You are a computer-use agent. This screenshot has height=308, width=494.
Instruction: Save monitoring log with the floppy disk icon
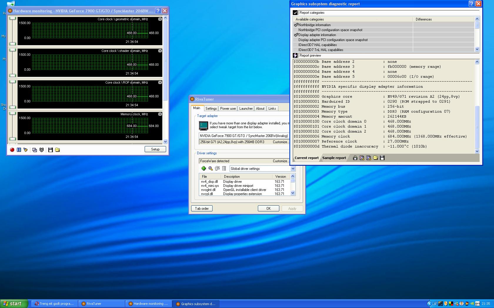tap(50, 150)
